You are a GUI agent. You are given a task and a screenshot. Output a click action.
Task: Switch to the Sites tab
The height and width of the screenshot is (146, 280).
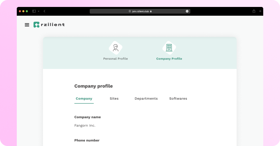(x=114, y=99)
